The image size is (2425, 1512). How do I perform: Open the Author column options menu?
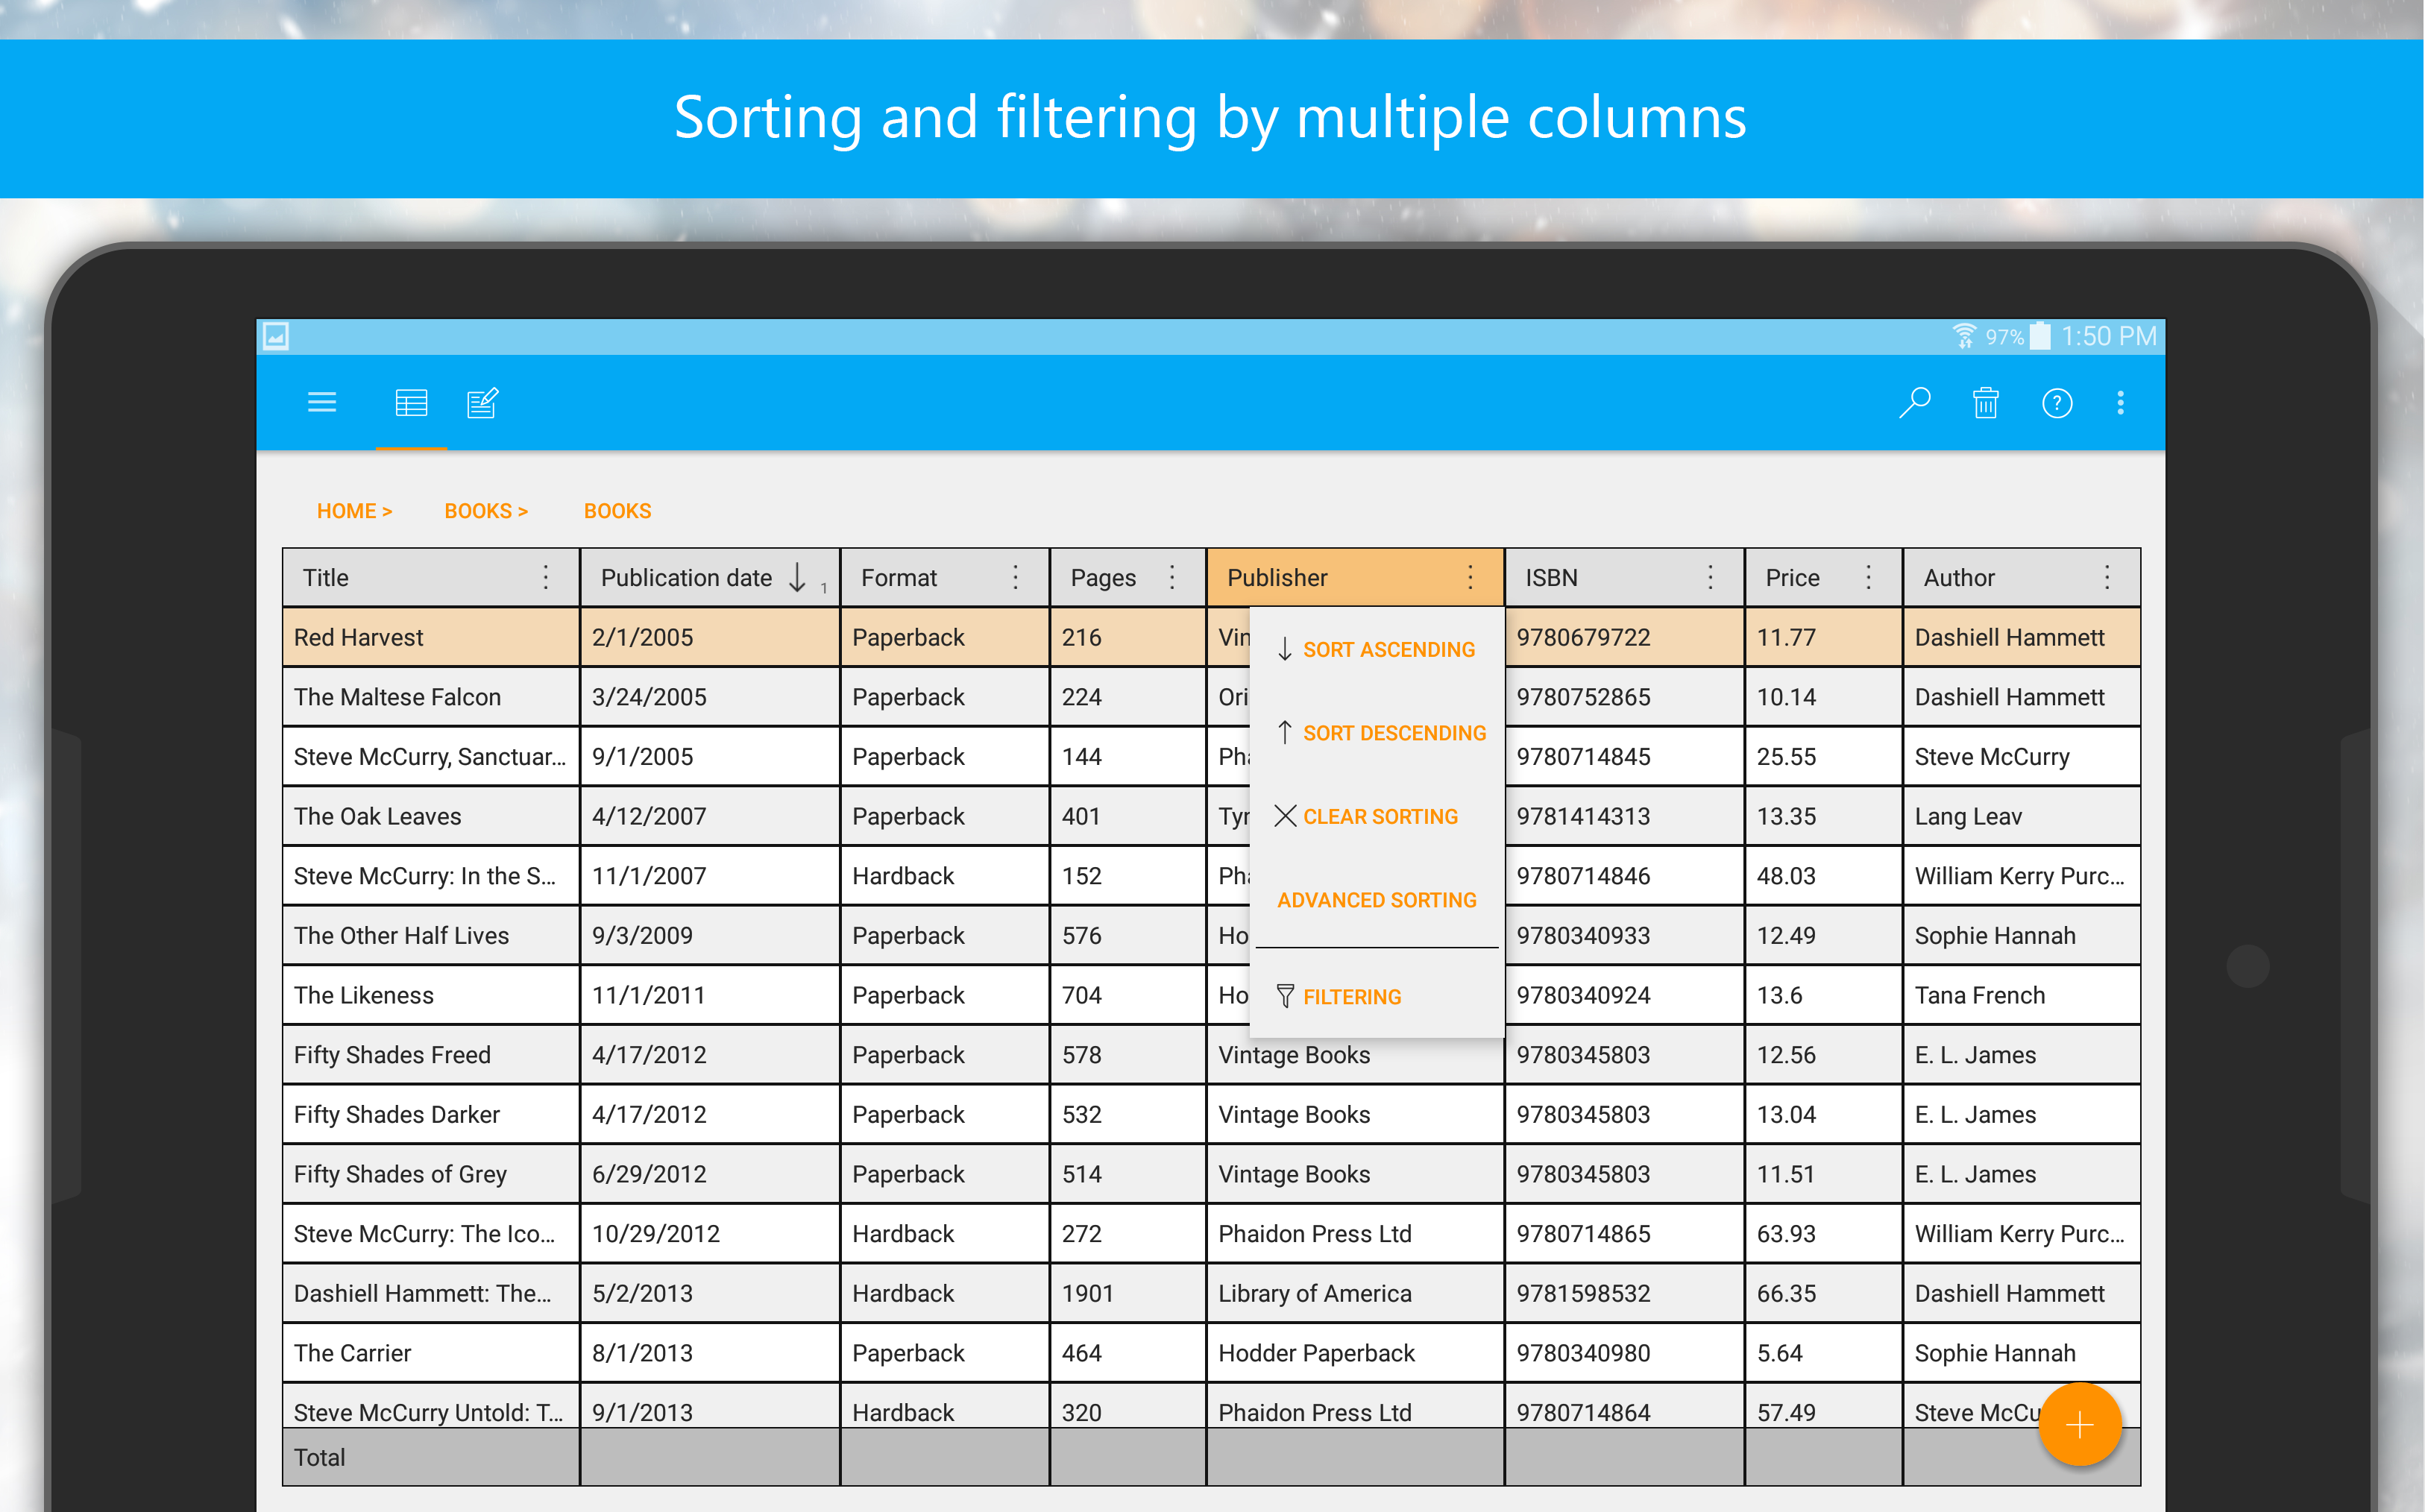coord(2107,578)
